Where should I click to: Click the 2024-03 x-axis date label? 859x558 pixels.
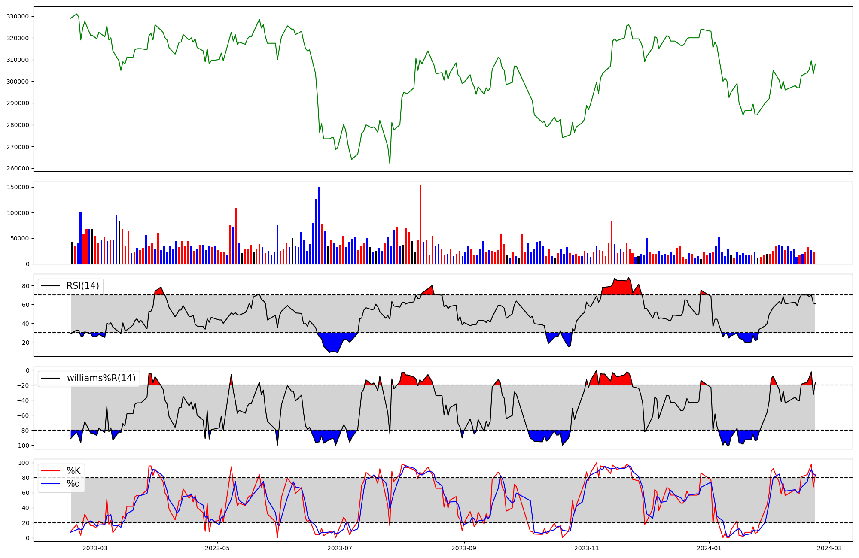pyautogui.click(x=829, y=548)
